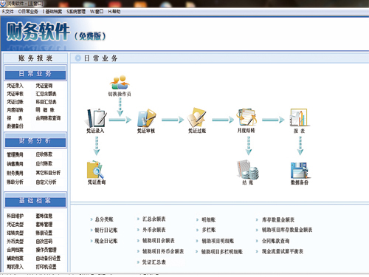Viewport: 369px width, 277px height.
Task: Open 销售费用 analysis in sidebar
Action: [15, 164]
